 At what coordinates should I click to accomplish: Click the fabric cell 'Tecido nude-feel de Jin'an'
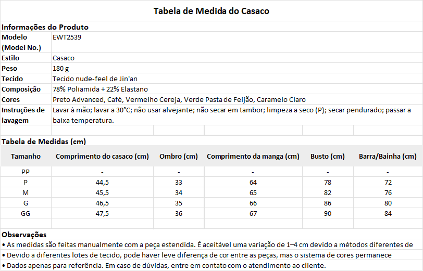[x=95, y=79]
